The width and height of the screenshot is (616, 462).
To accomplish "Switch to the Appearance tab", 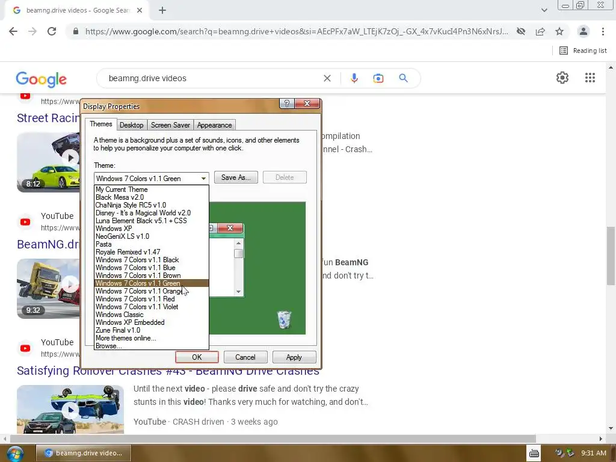I will [x=215, y=125].
